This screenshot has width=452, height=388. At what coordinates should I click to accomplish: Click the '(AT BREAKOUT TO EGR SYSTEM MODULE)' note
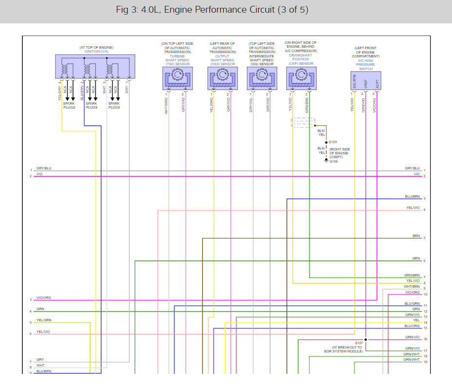click(x=344, y=350)
